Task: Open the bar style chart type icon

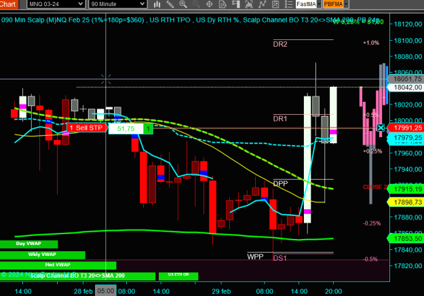Action: [157, 4]
